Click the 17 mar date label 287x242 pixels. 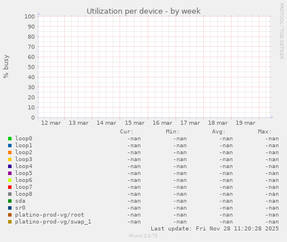[190, 123]
